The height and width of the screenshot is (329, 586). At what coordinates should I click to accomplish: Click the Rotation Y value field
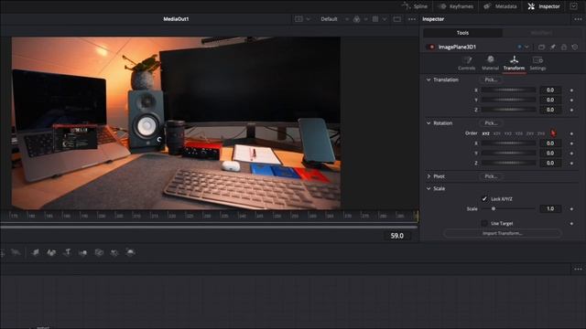point(550,153)
